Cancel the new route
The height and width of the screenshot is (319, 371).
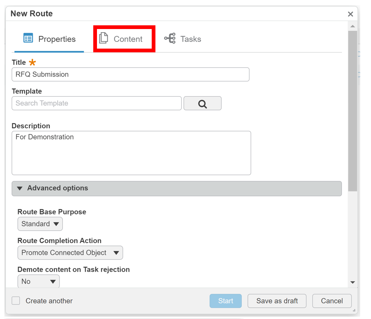tap(332, 301)
